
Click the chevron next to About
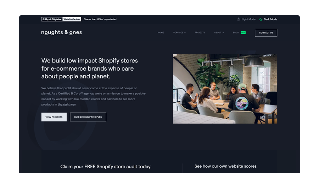(223, 32)
